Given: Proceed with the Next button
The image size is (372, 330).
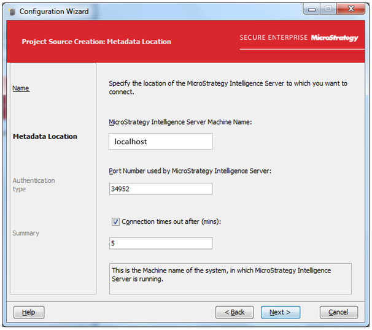Looking at the screenshot, I should tap(280, 312).
